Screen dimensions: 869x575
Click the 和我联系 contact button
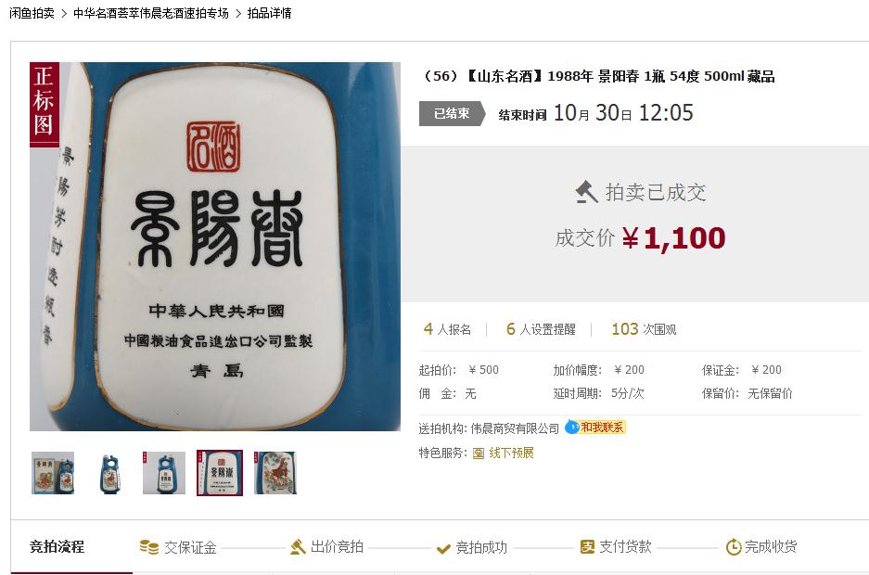coord(602,428)
